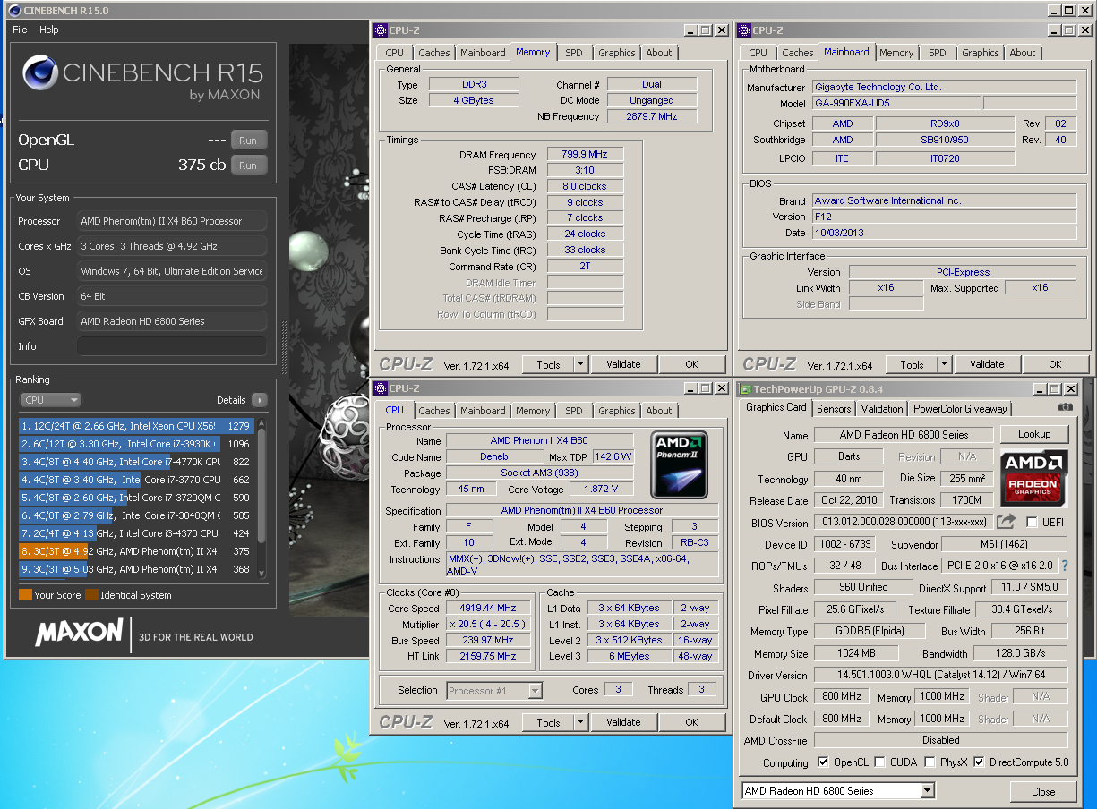Click OK in CPU-Z Memory window
1097x809 pixels.
coord(691,364)
